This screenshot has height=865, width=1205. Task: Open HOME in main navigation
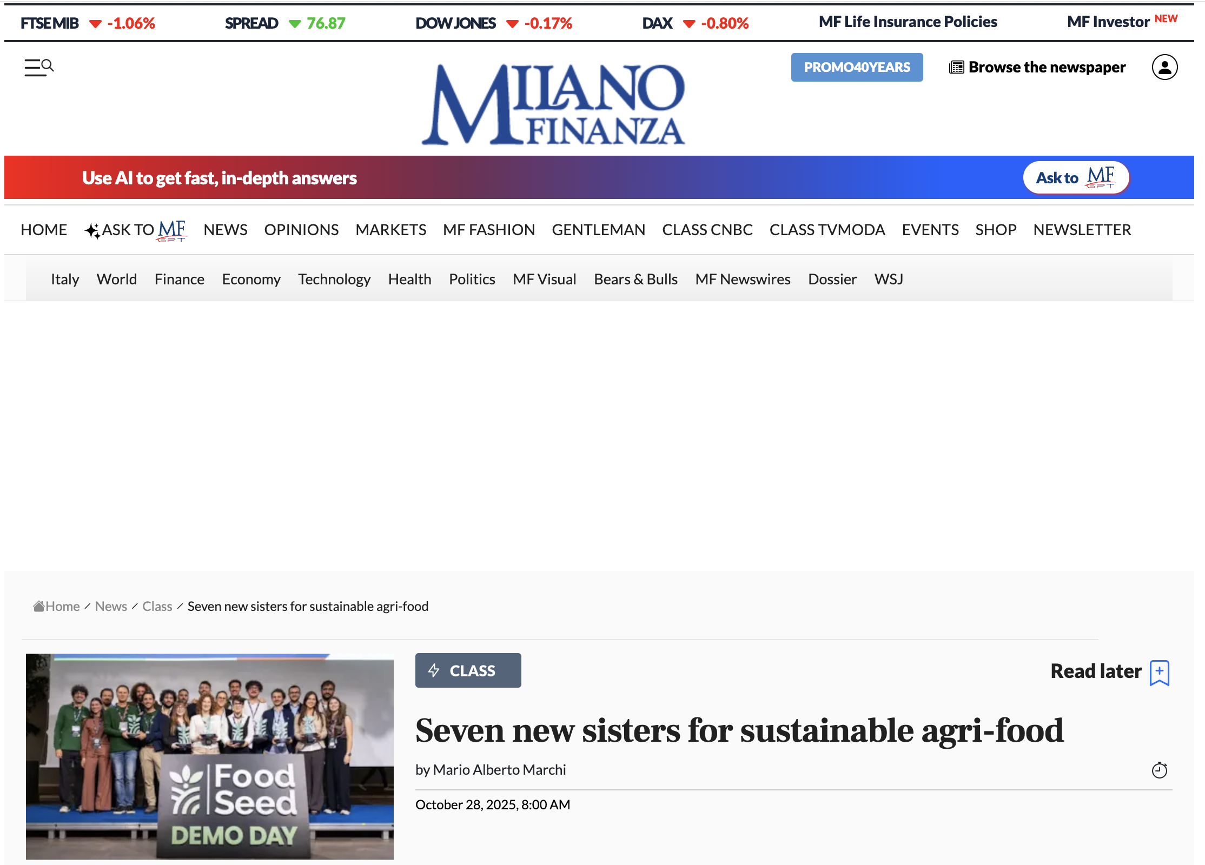(44, 230)
